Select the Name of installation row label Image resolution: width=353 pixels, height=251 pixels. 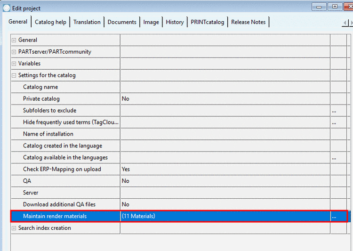pos(48,134)
